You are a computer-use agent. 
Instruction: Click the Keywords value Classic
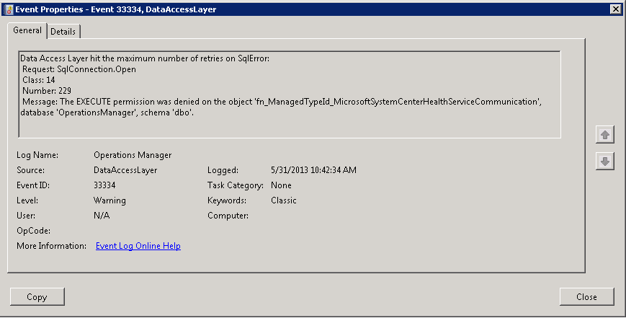pyautogui.click(x=283, y=200)
